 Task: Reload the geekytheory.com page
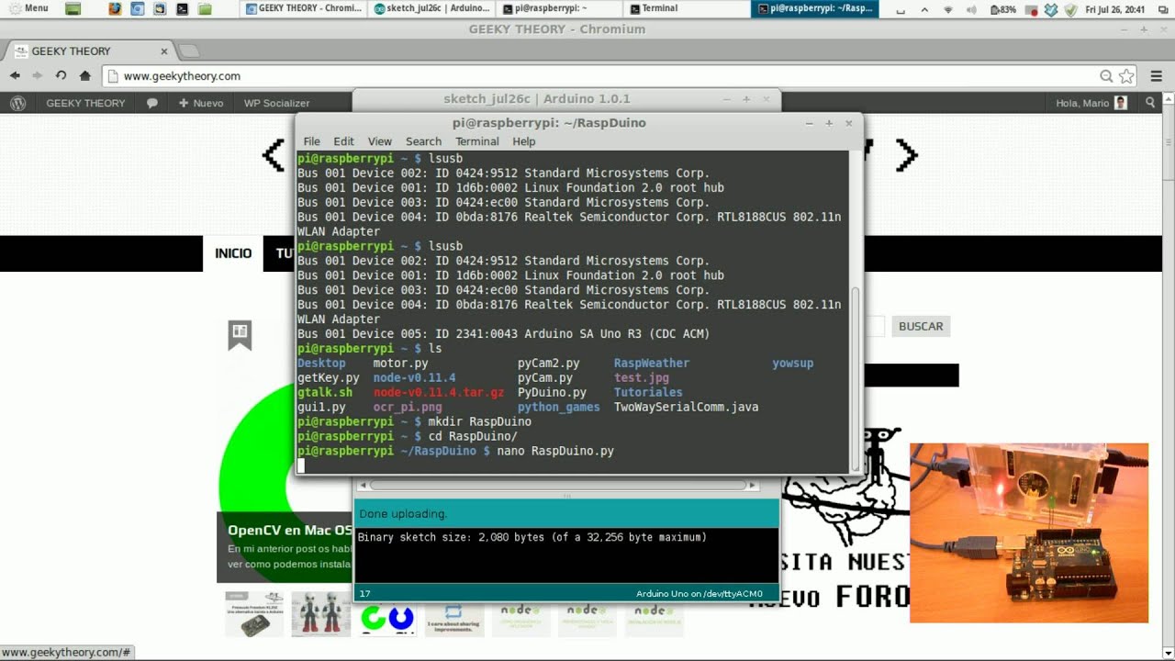[61, 76]
